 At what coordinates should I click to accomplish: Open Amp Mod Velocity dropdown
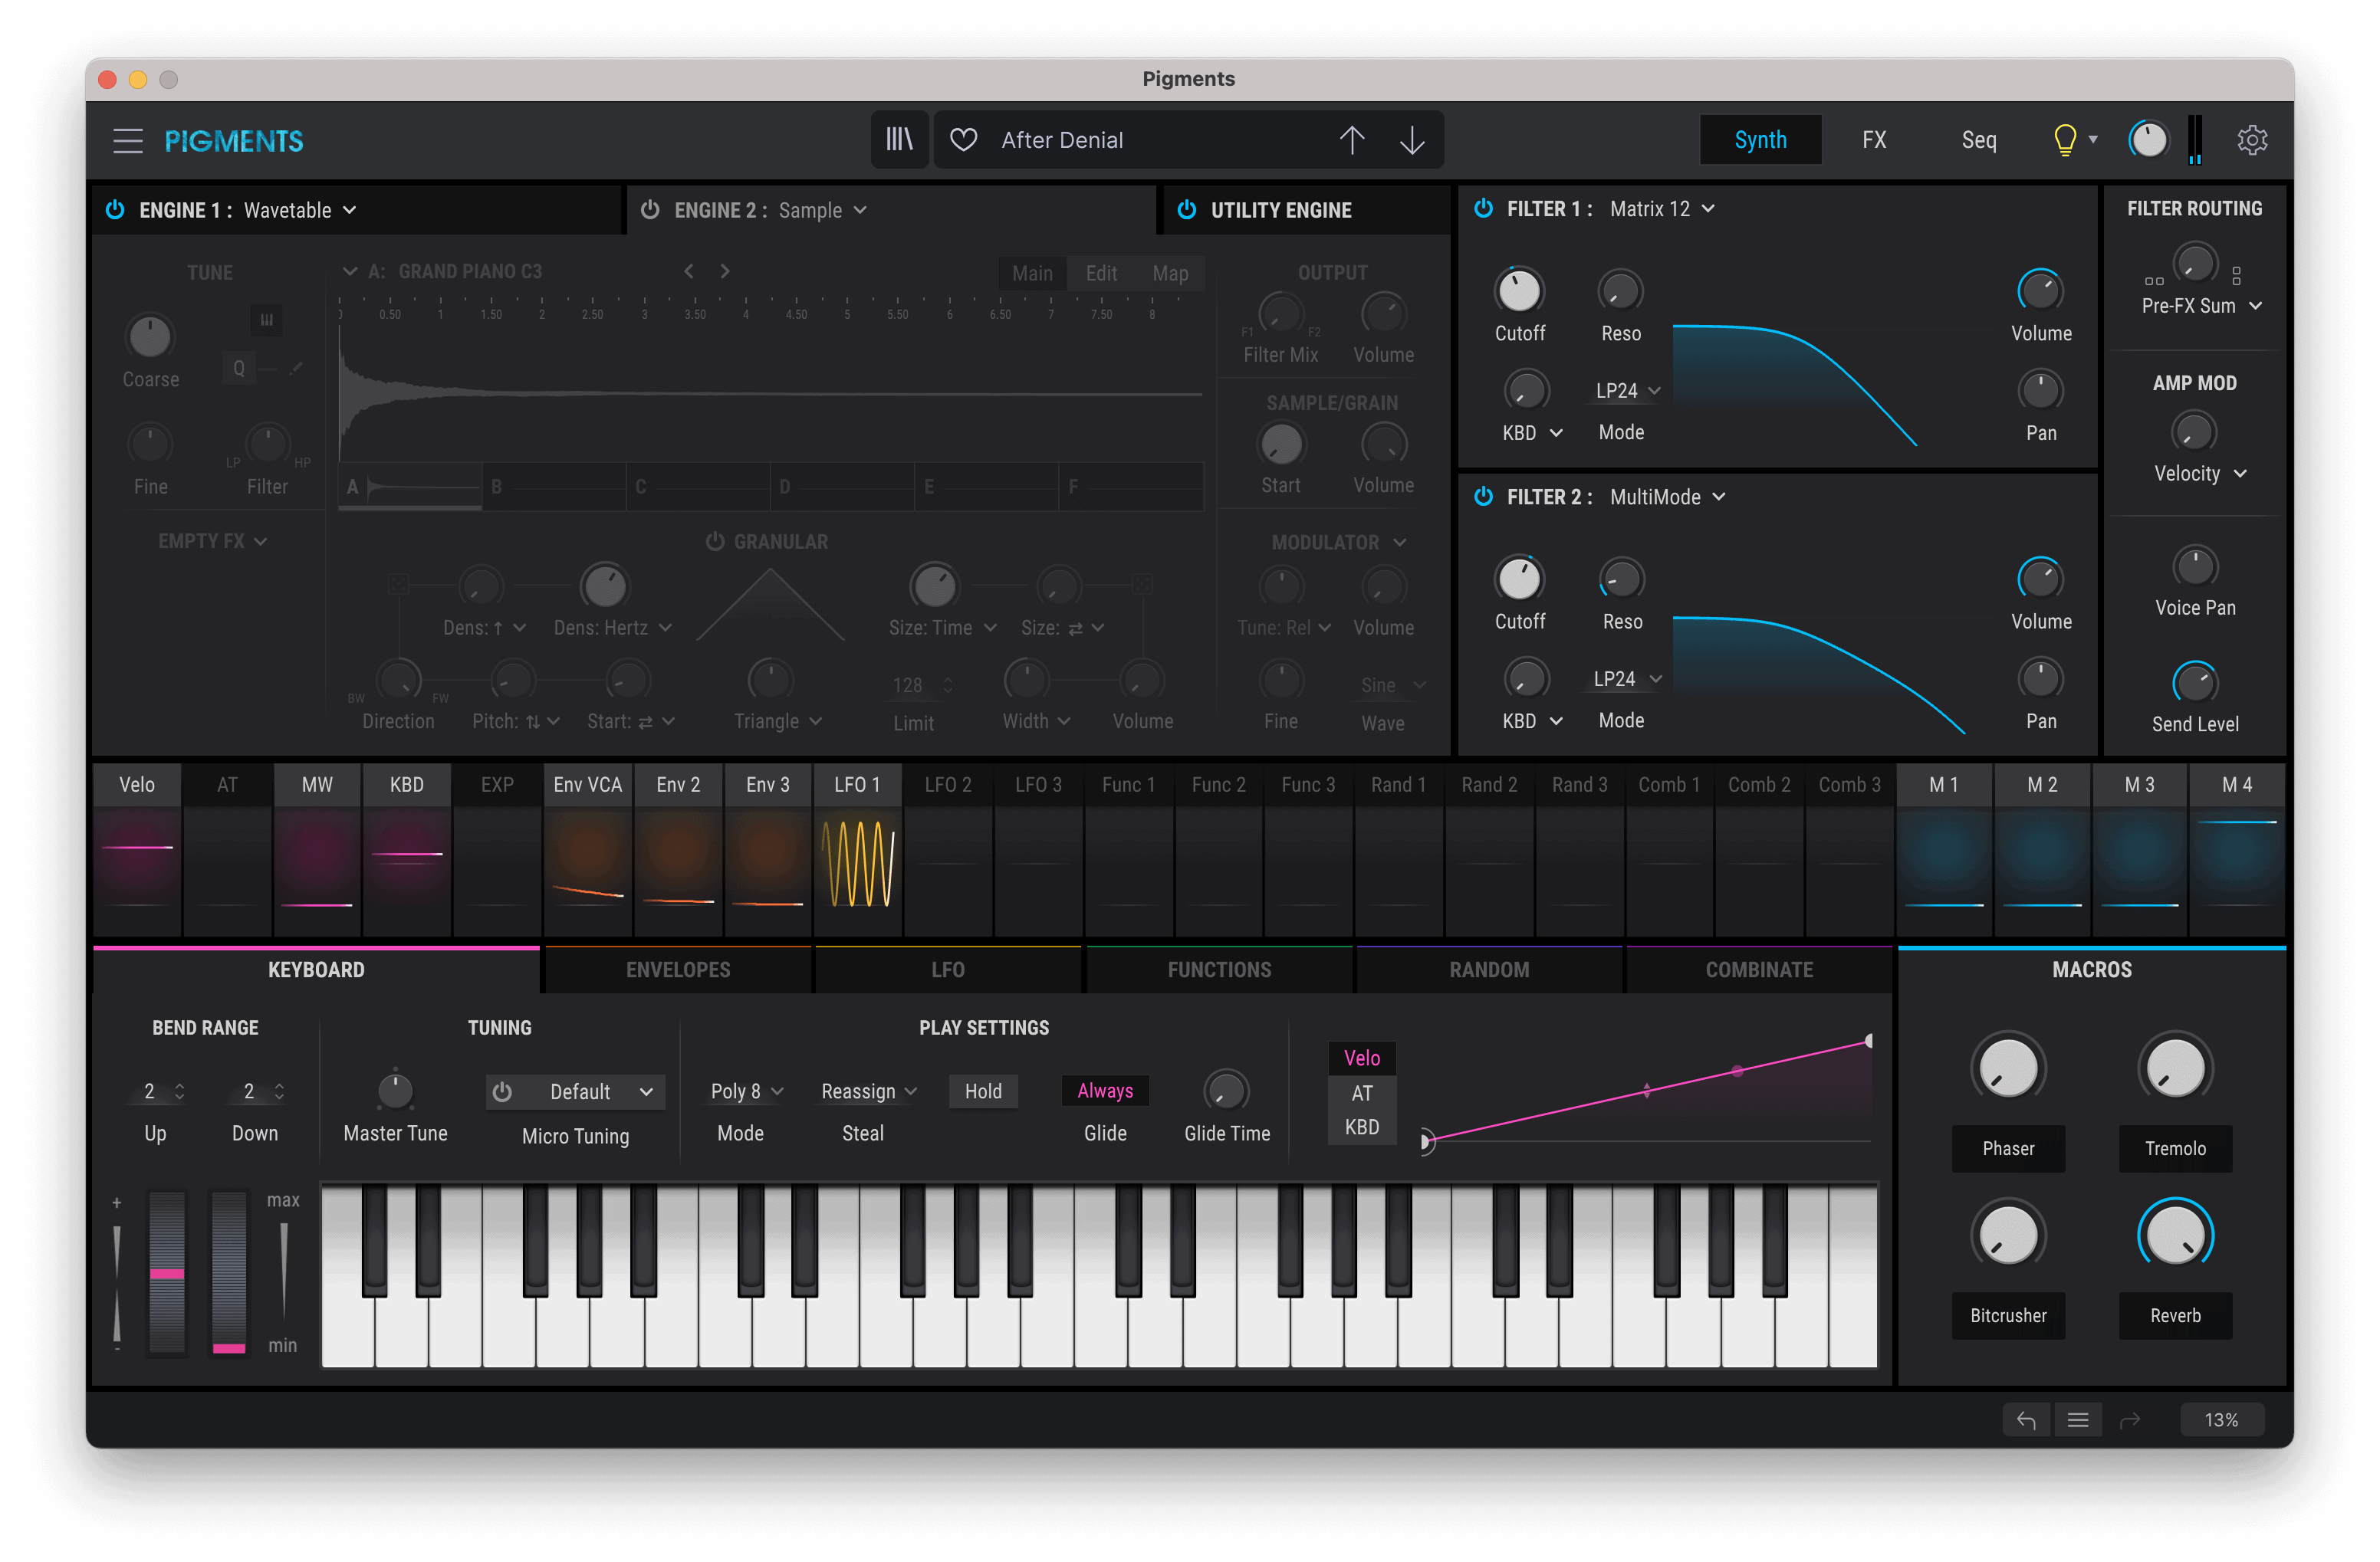pos(2200,474)
